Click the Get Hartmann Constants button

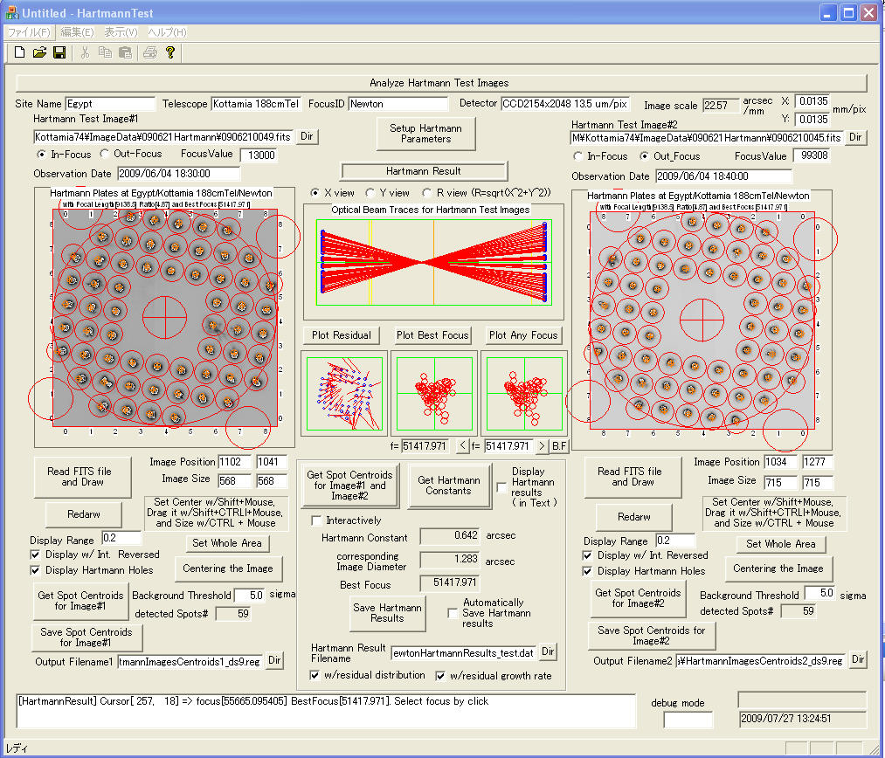click(x=449, y=486)
